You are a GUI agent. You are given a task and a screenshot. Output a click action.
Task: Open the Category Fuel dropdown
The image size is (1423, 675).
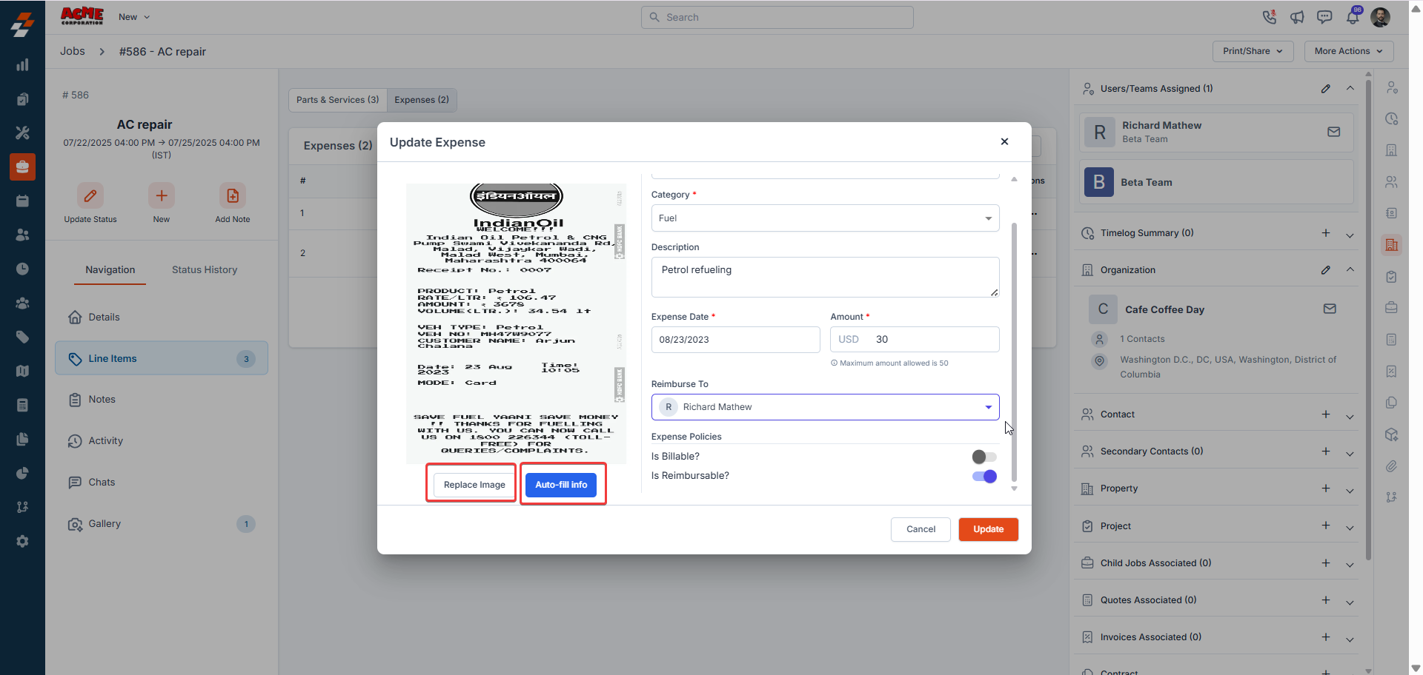point(825,218)
